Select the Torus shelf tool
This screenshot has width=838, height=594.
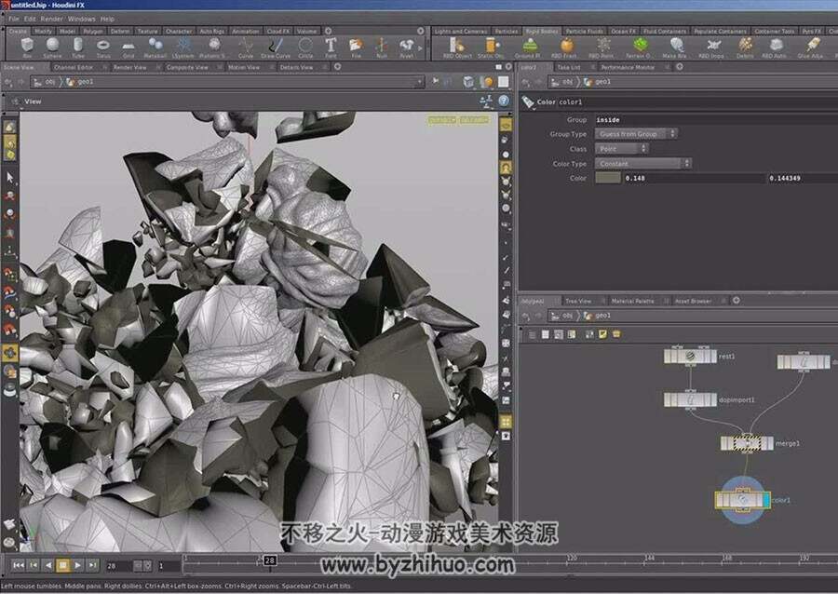[103, 47]
